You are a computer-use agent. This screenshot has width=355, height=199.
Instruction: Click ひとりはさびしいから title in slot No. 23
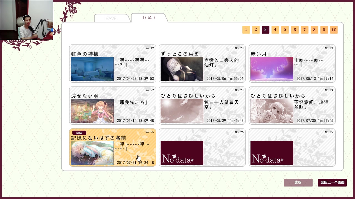pos(188,96)
